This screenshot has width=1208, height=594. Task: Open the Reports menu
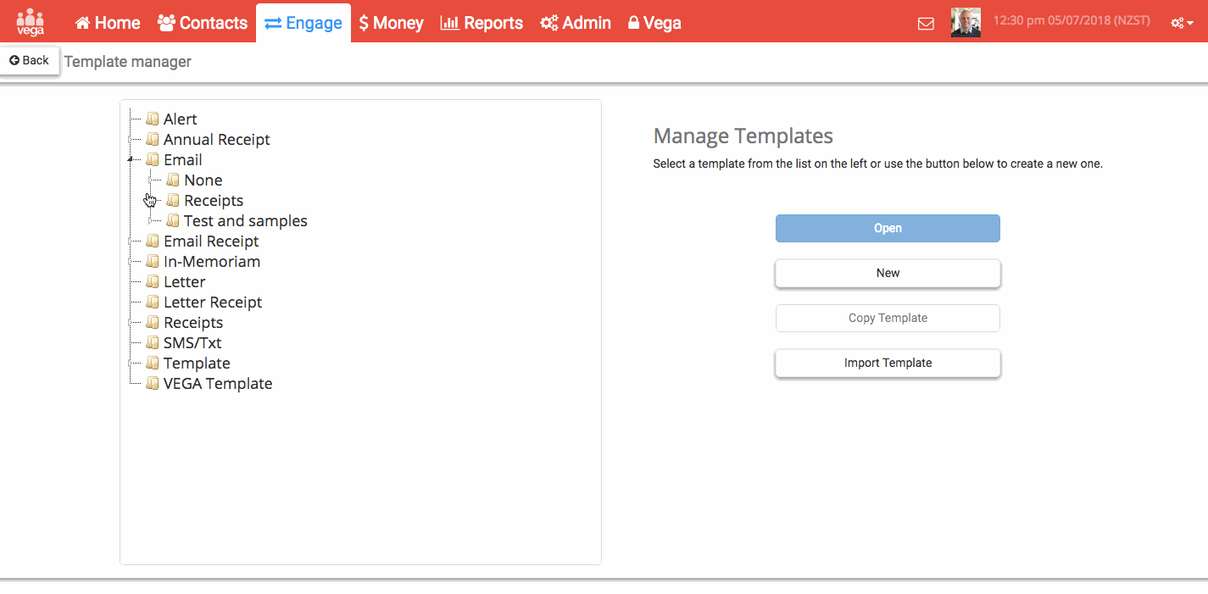pos(482,23)
